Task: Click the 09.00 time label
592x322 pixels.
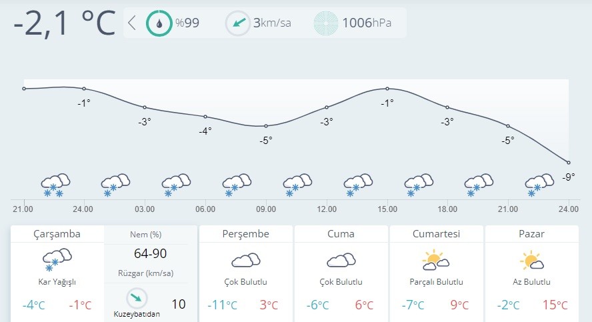Action: [x=265, y=209]
